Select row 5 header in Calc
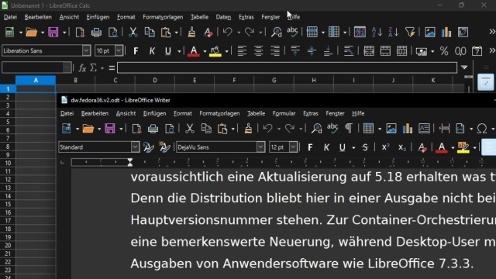The height and width of the screenshot is (279, 496). [x=8, y=122]
